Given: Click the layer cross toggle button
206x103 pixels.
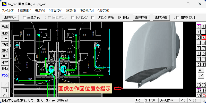Looking at the screenshot, I should (201, 76).
